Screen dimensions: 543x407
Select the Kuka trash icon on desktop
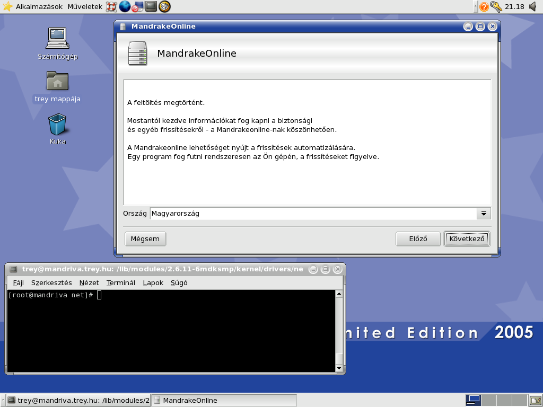(x=57, y=129)
